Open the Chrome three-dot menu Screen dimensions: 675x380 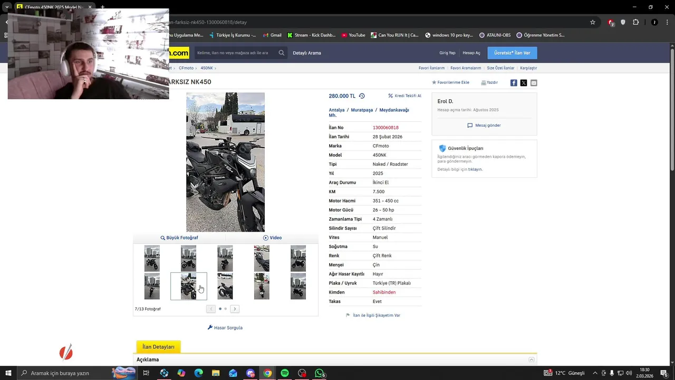click(666, 22)
